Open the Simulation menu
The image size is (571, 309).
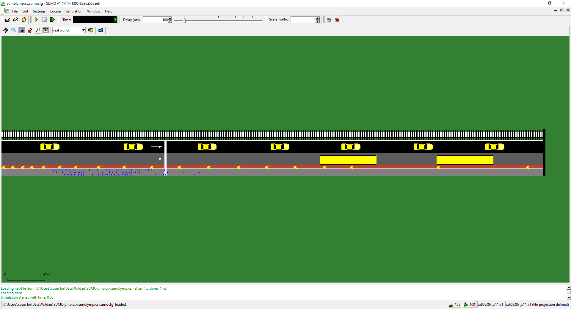[x=74, y=11]
